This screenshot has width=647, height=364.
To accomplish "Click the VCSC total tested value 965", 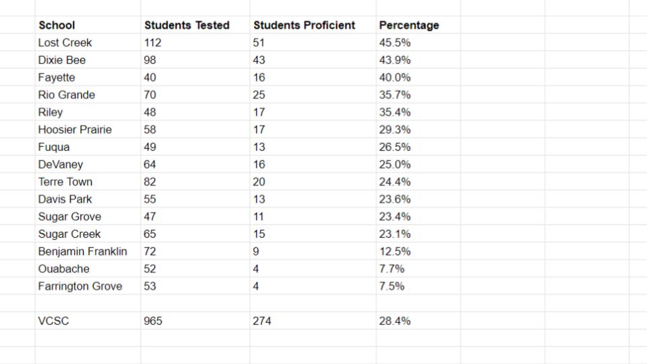I will point(153,322).
